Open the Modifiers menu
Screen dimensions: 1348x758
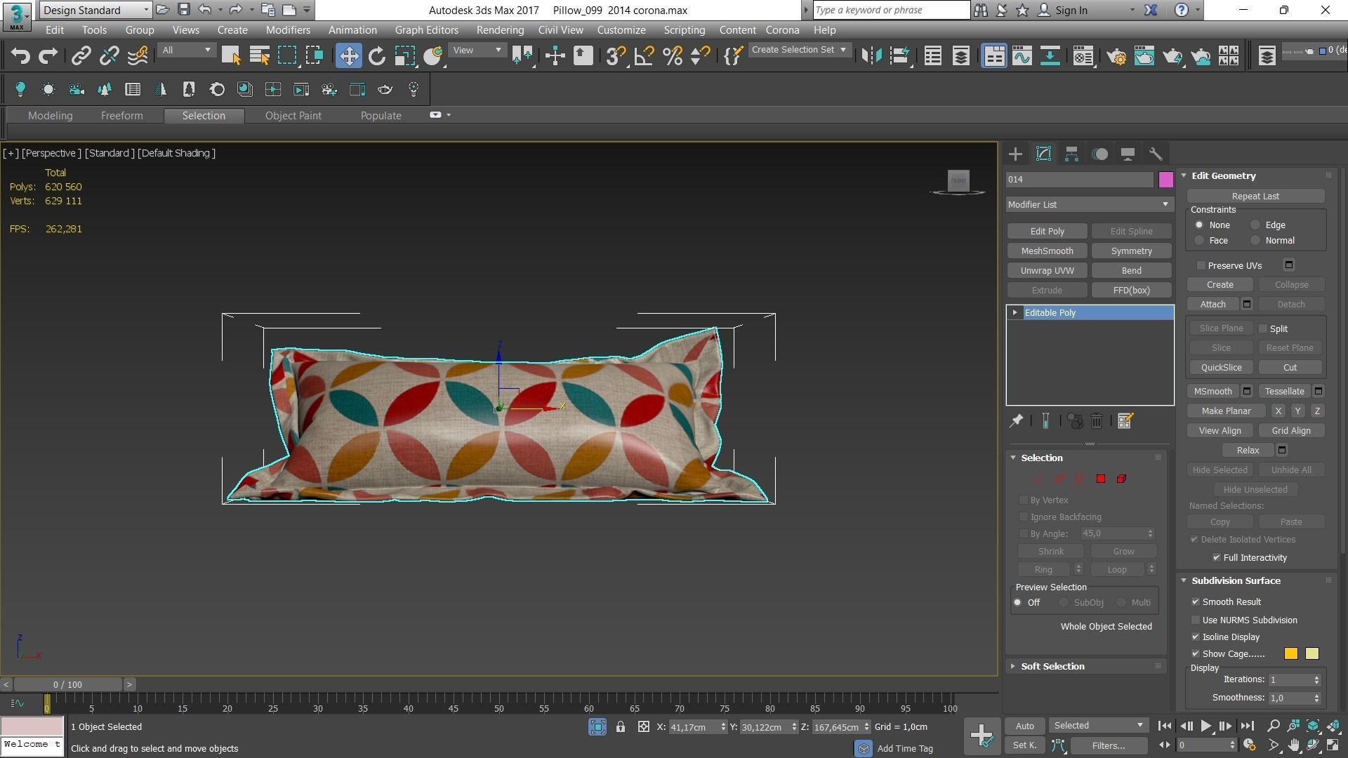click(288, 30)
